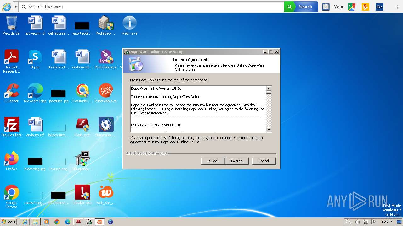403x226 pixels.
Task: Select the Firefox desktop shortcut
Action: pyautogui.click(x=11, y=161)
